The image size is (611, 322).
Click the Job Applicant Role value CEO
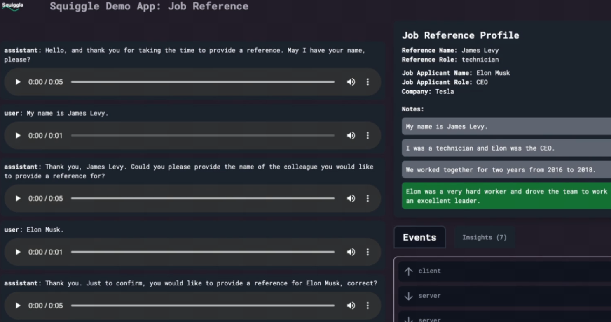(x=482, y=82)
